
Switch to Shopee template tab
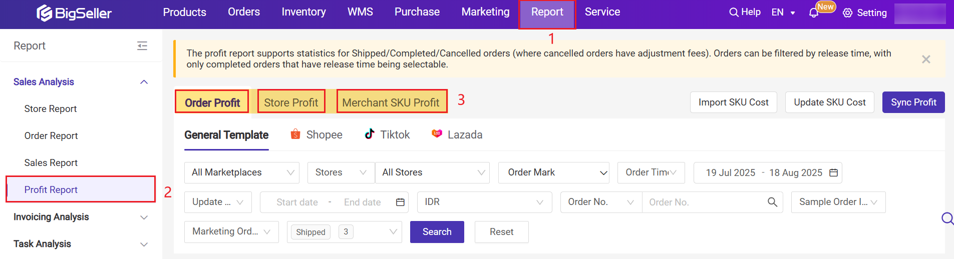coord(316,134)
